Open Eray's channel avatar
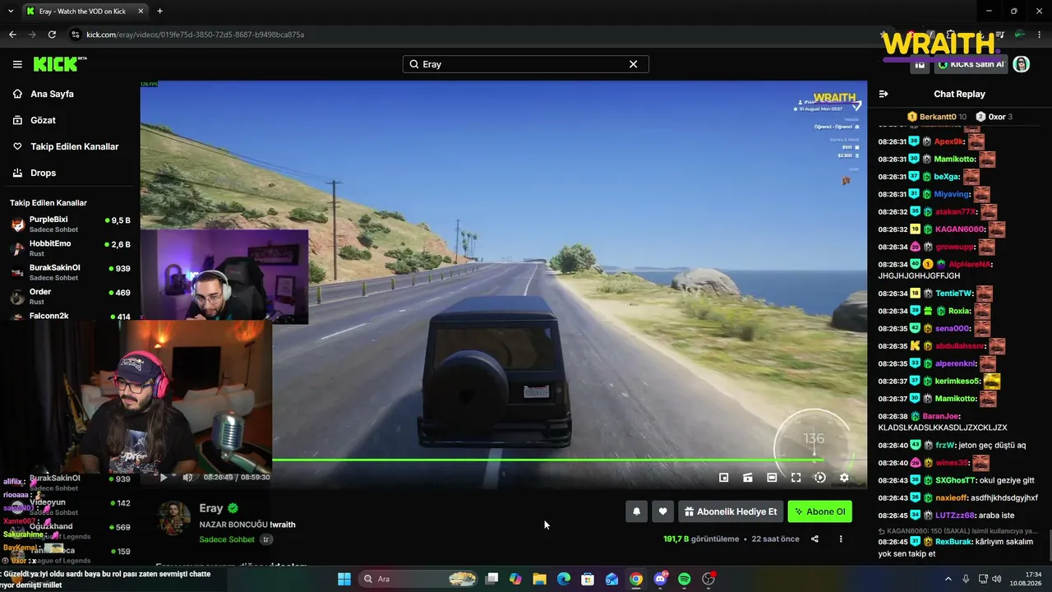 click(x=174, y=518)
